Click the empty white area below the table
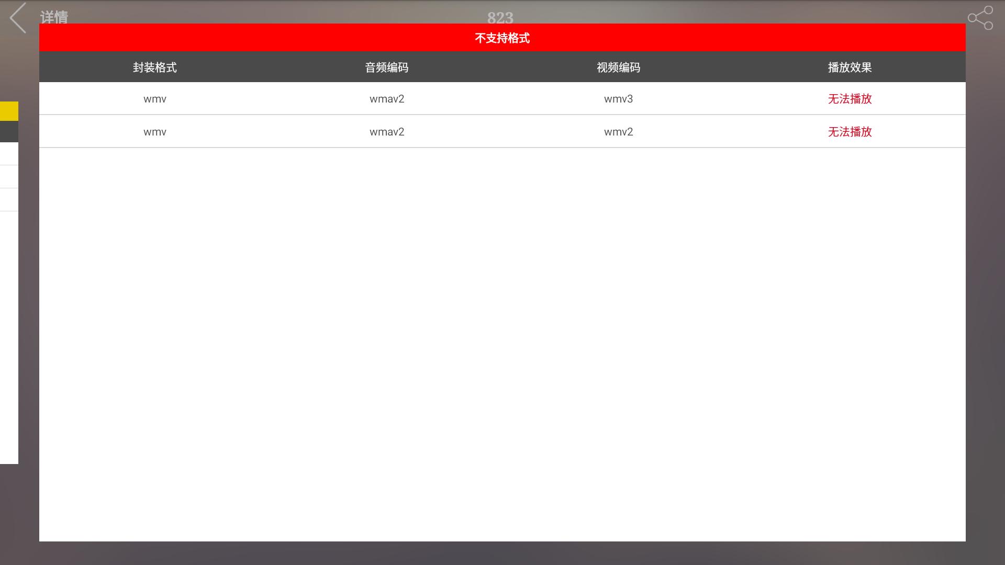 point(502,340)
